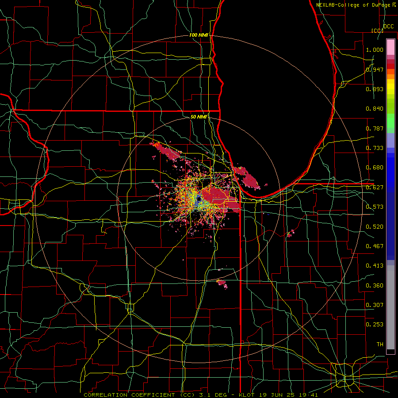Viewport: 398px width, 398px height.
Task: Click the KLOT station identifier
Action: (246, 395)
